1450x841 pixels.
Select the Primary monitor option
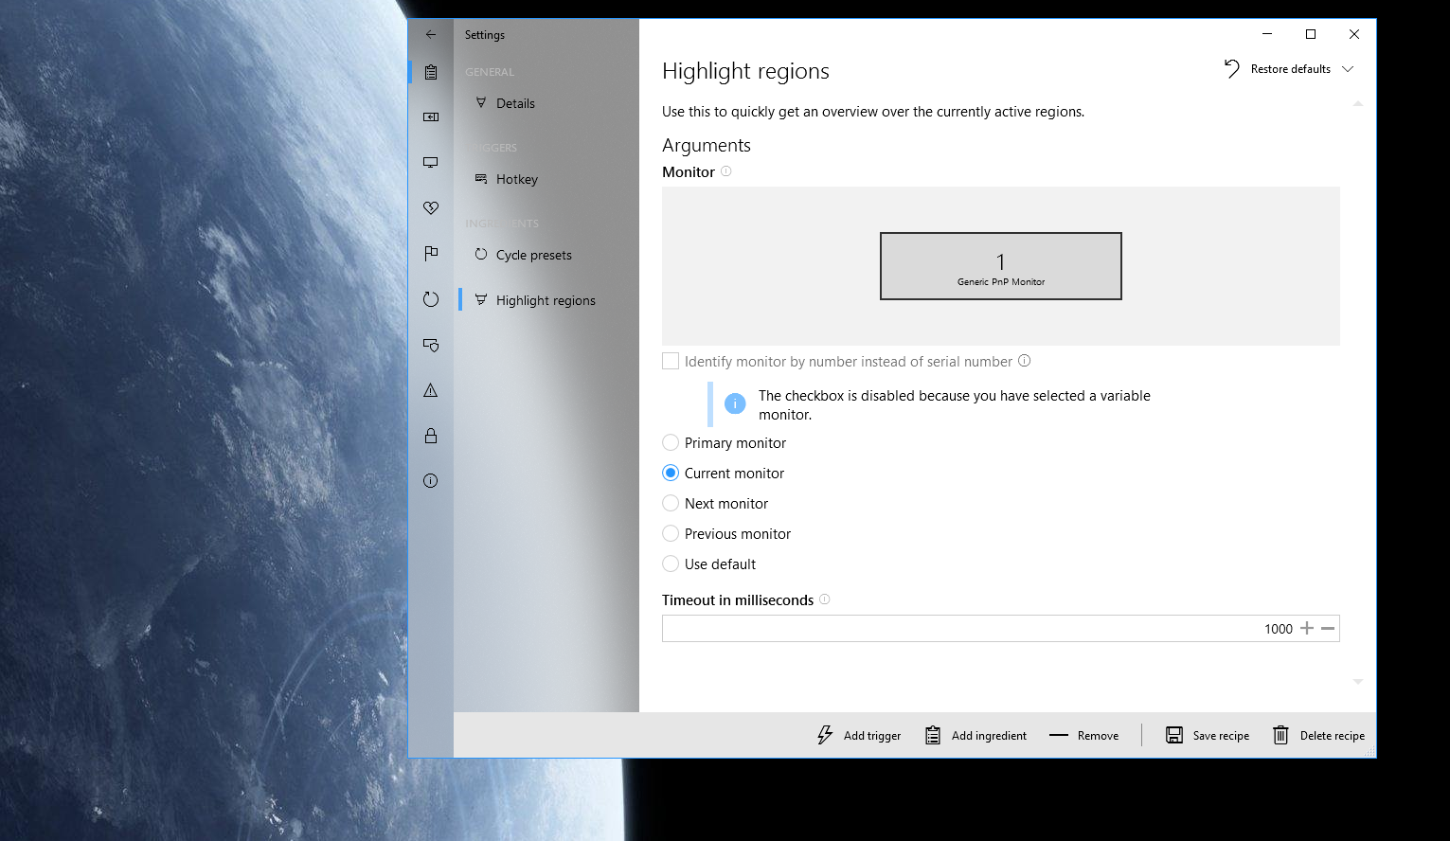[x=671, y=442]
